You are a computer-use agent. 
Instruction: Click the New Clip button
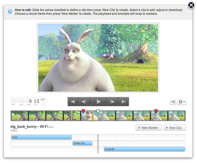(x=174, y=128)
